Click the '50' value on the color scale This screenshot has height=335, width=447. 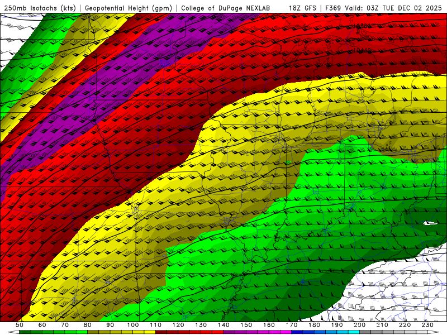click(x=20, y=325)
